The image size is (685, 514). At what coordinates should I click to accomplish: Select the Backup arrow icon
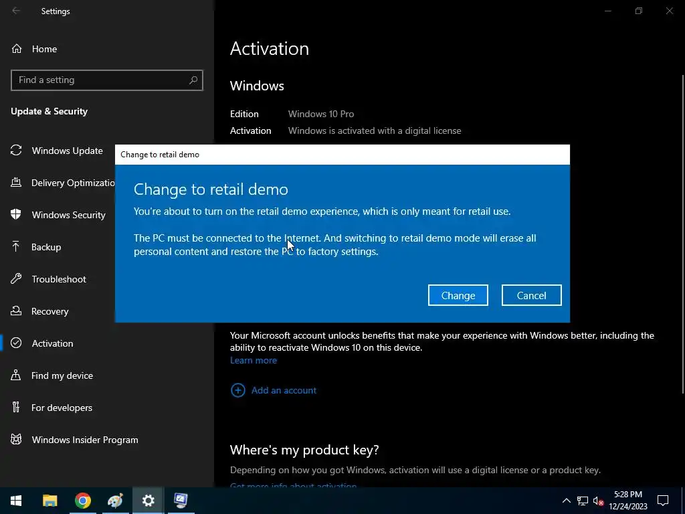16,247
